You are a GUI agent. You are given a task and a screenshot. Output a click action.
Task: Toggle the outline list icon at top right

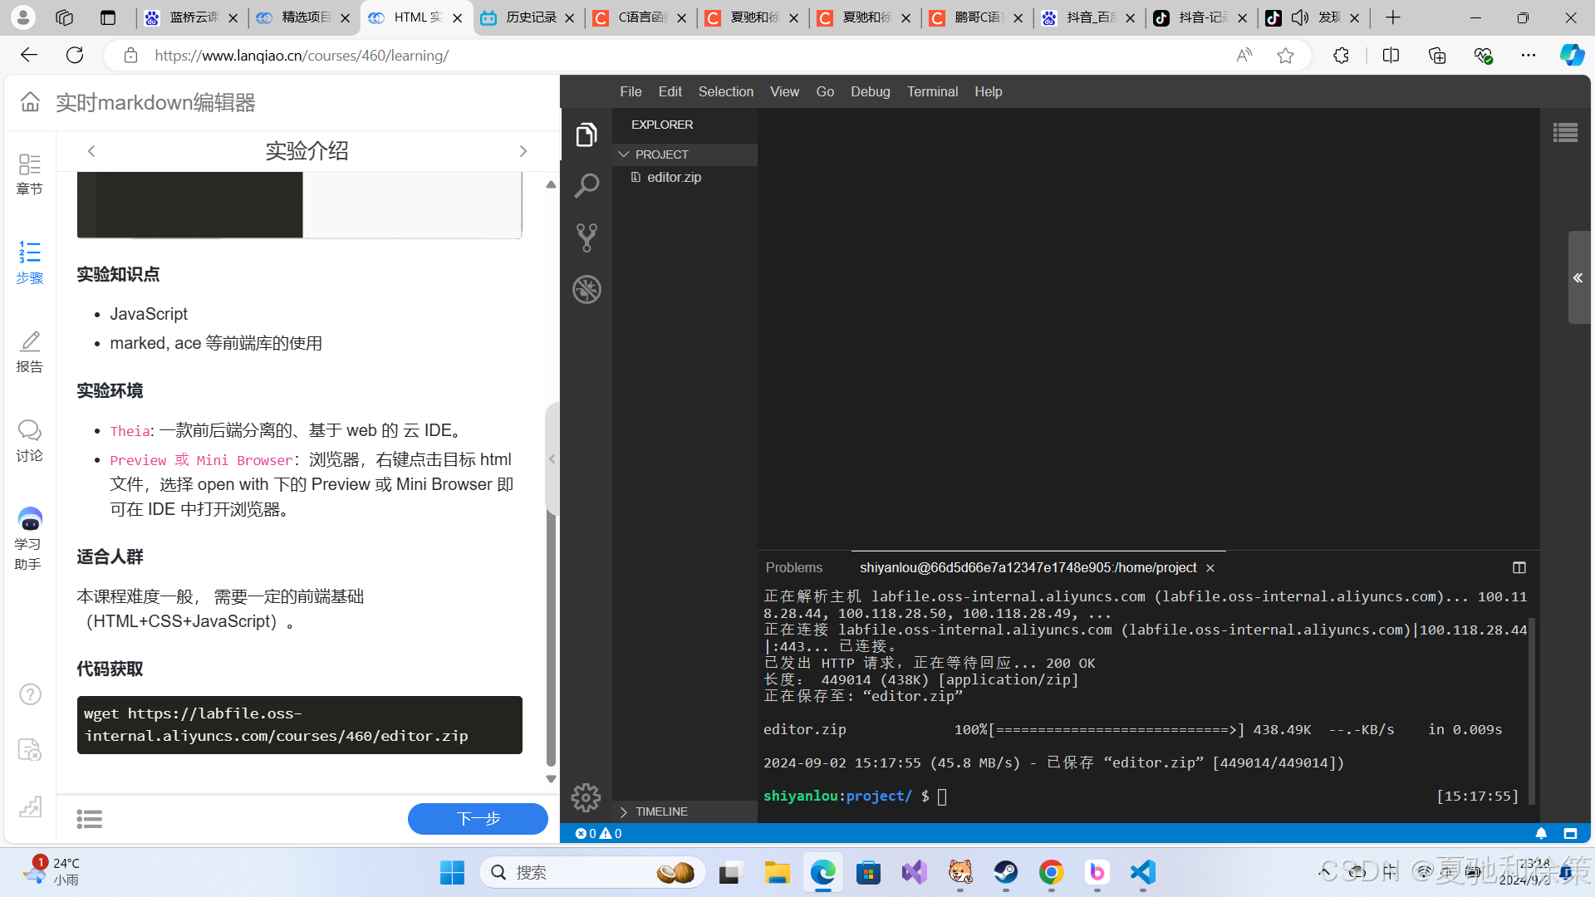[x=1565, y=133]
